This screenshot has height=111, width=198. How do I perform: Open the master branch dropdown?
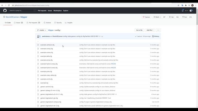(x=41, y=30)
